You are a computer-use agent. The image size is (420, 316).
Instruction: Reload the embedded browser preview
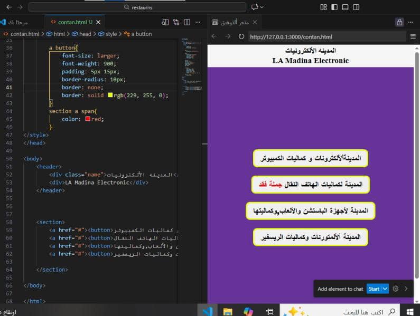(x=241, y=36)
